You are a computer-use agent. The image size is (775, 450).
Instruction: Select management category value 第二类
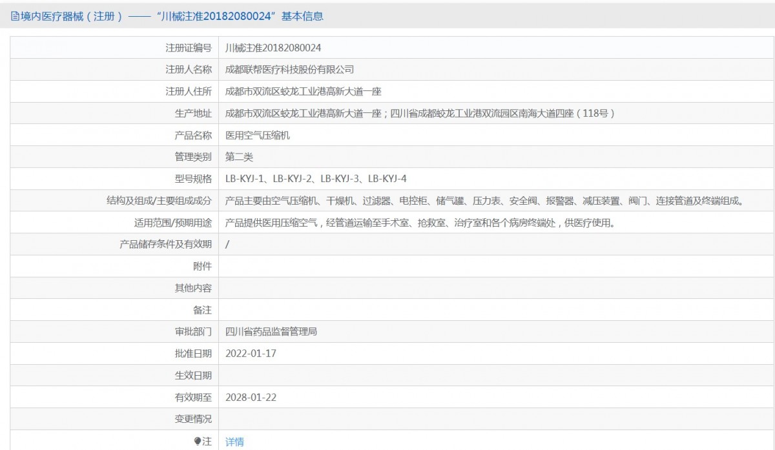click(239, 157)
